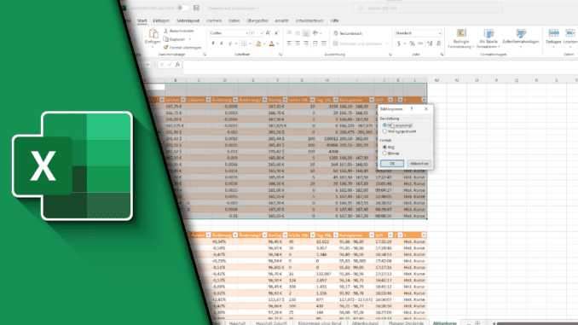Close the Bild kopieren dialog
Image resolution: width=578 pixels, height=325 pixels.
coord(425,109)
